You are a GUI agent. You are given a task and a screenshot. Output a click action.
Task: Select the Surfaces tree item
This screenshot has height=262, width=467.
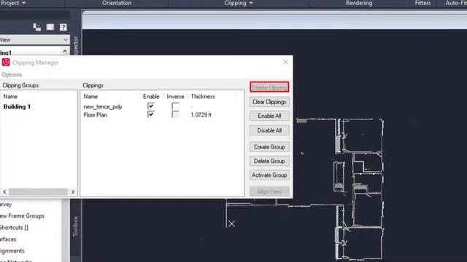coord(8,239)
